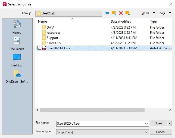The width and height of the screenshot is (175, 138).
Task: Close the Select Script File dialog
Action: (x=171, y=4)
